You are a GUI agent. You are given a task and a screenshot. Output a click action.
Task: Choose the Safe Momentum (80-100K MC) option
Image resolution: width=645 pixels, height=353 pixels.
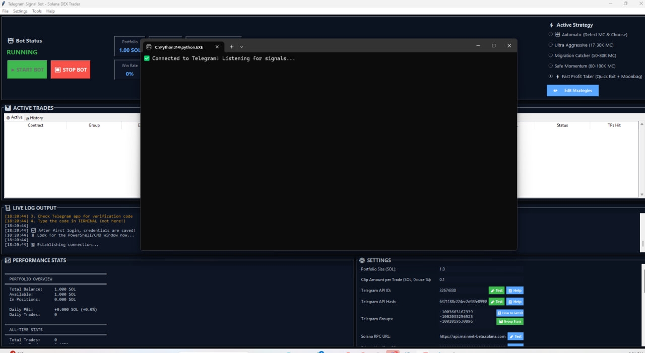click(551, 66)
